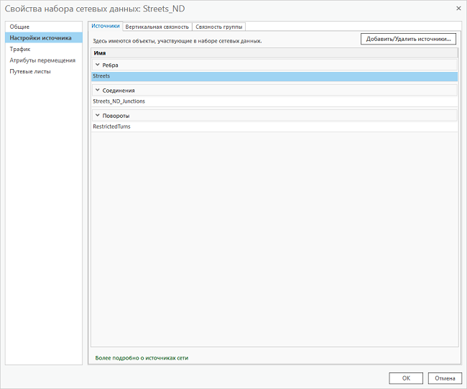Image resolution: width=467 pixels, height=389 pixels.
Task: Open the Общие page in sidebar
Action: click(19, 27)
